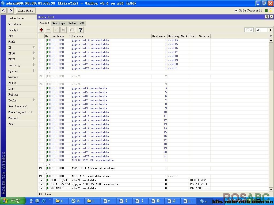Select the pppoe-out14 route marked rout14
This screenshot has height=205, width=274.
[x=153, y=40]
